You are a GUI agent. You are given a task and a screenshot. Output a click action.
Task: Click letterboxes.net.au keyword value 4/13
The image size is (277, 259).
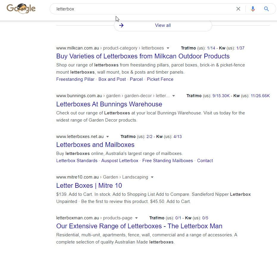coord(178,137)
